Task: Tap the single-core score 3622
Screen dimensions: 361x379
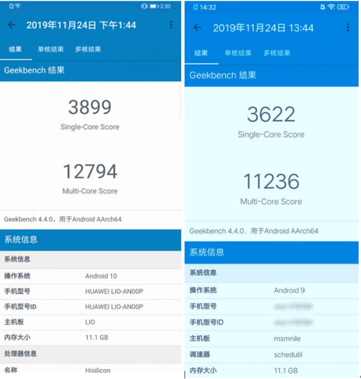Action: [x=271, y=114]
